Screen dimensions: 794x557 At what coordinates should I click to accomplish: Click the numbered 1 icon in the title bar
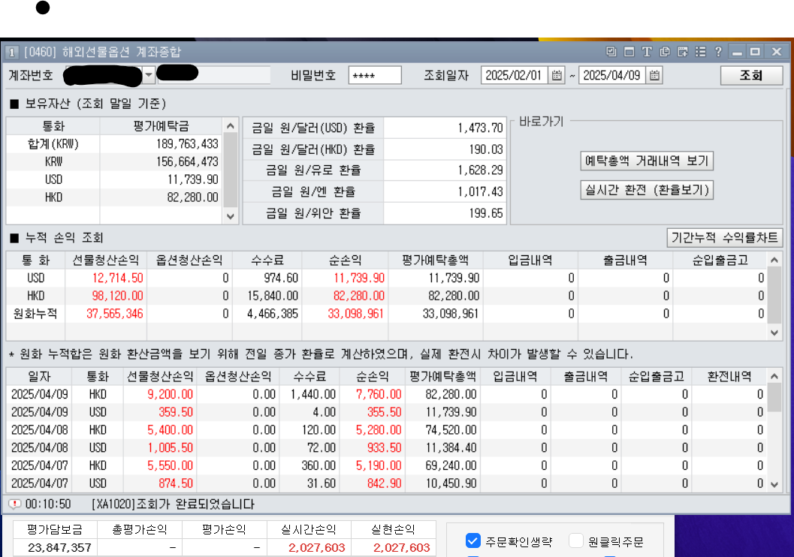11,52
